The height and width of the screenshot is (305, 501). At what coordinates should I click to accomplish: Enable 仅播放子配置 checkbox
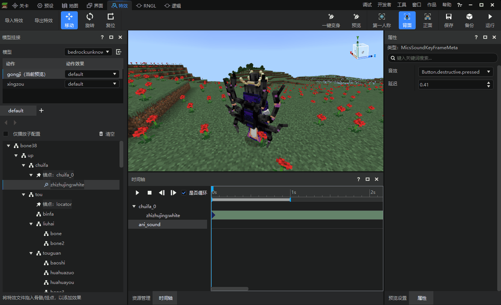coord(6,134)
